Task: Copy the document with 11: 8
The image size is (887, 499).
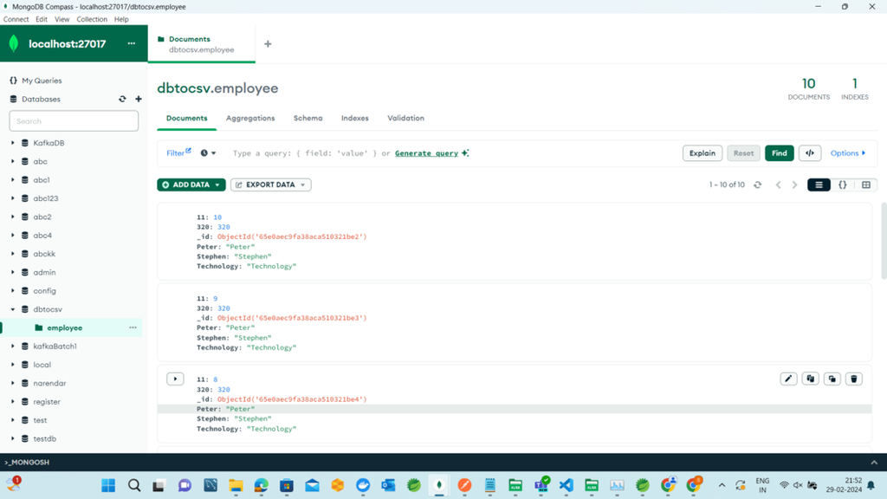Action: point(810,379)
